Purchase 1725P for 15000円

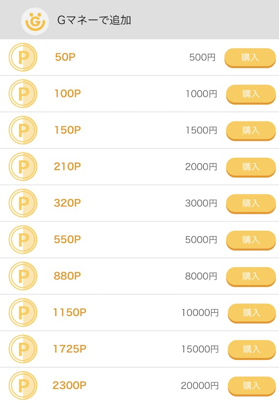252,350
